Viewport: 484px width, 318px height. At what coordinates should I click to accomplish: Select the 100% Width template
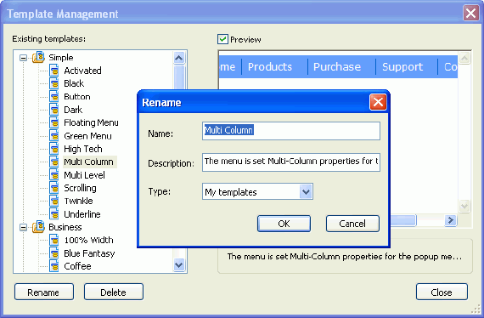[x=88, y=240]
